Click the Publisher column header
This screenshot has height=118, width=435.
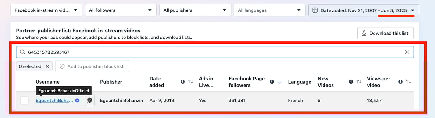point(111,82)
